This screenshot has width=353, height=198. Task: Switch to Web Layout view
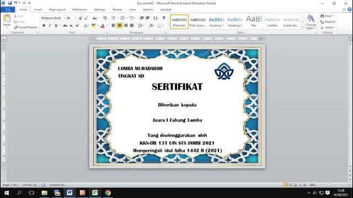[x=295, y=185]
